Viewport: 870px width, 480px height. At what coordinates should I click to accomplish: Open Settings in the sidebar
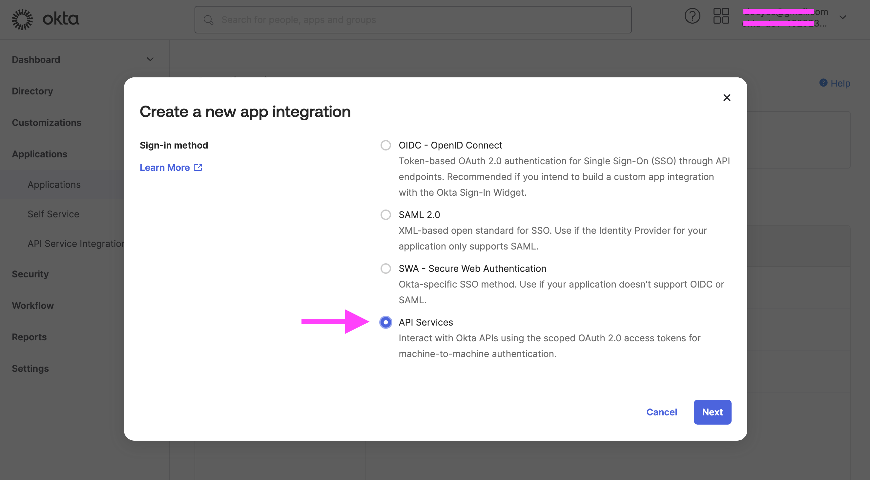tap(31, 368)
